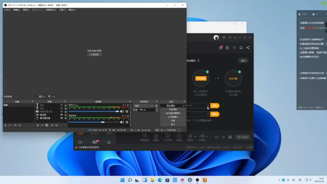
Task: Click the padlock icon in the streaming app header
Action: coord(227,47)
